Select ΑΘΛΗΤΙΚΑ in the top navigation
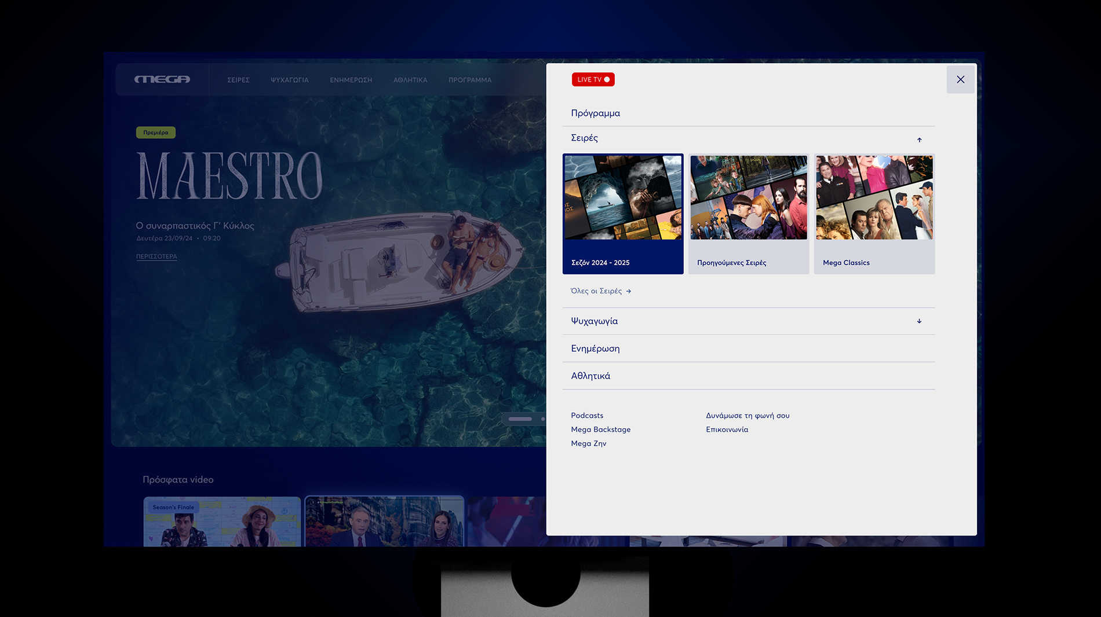This screenshot has width=1101, height=617. [x=410, y=80]
